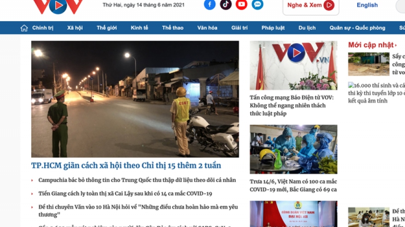Go to the Pháp luật section
The image size is (405, 227).
pos(273,28)
